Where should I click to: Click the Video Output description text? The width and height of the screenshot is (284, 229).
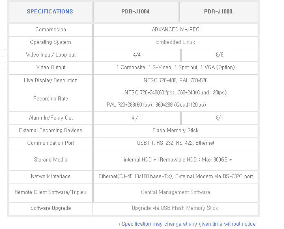click(175, 68)
